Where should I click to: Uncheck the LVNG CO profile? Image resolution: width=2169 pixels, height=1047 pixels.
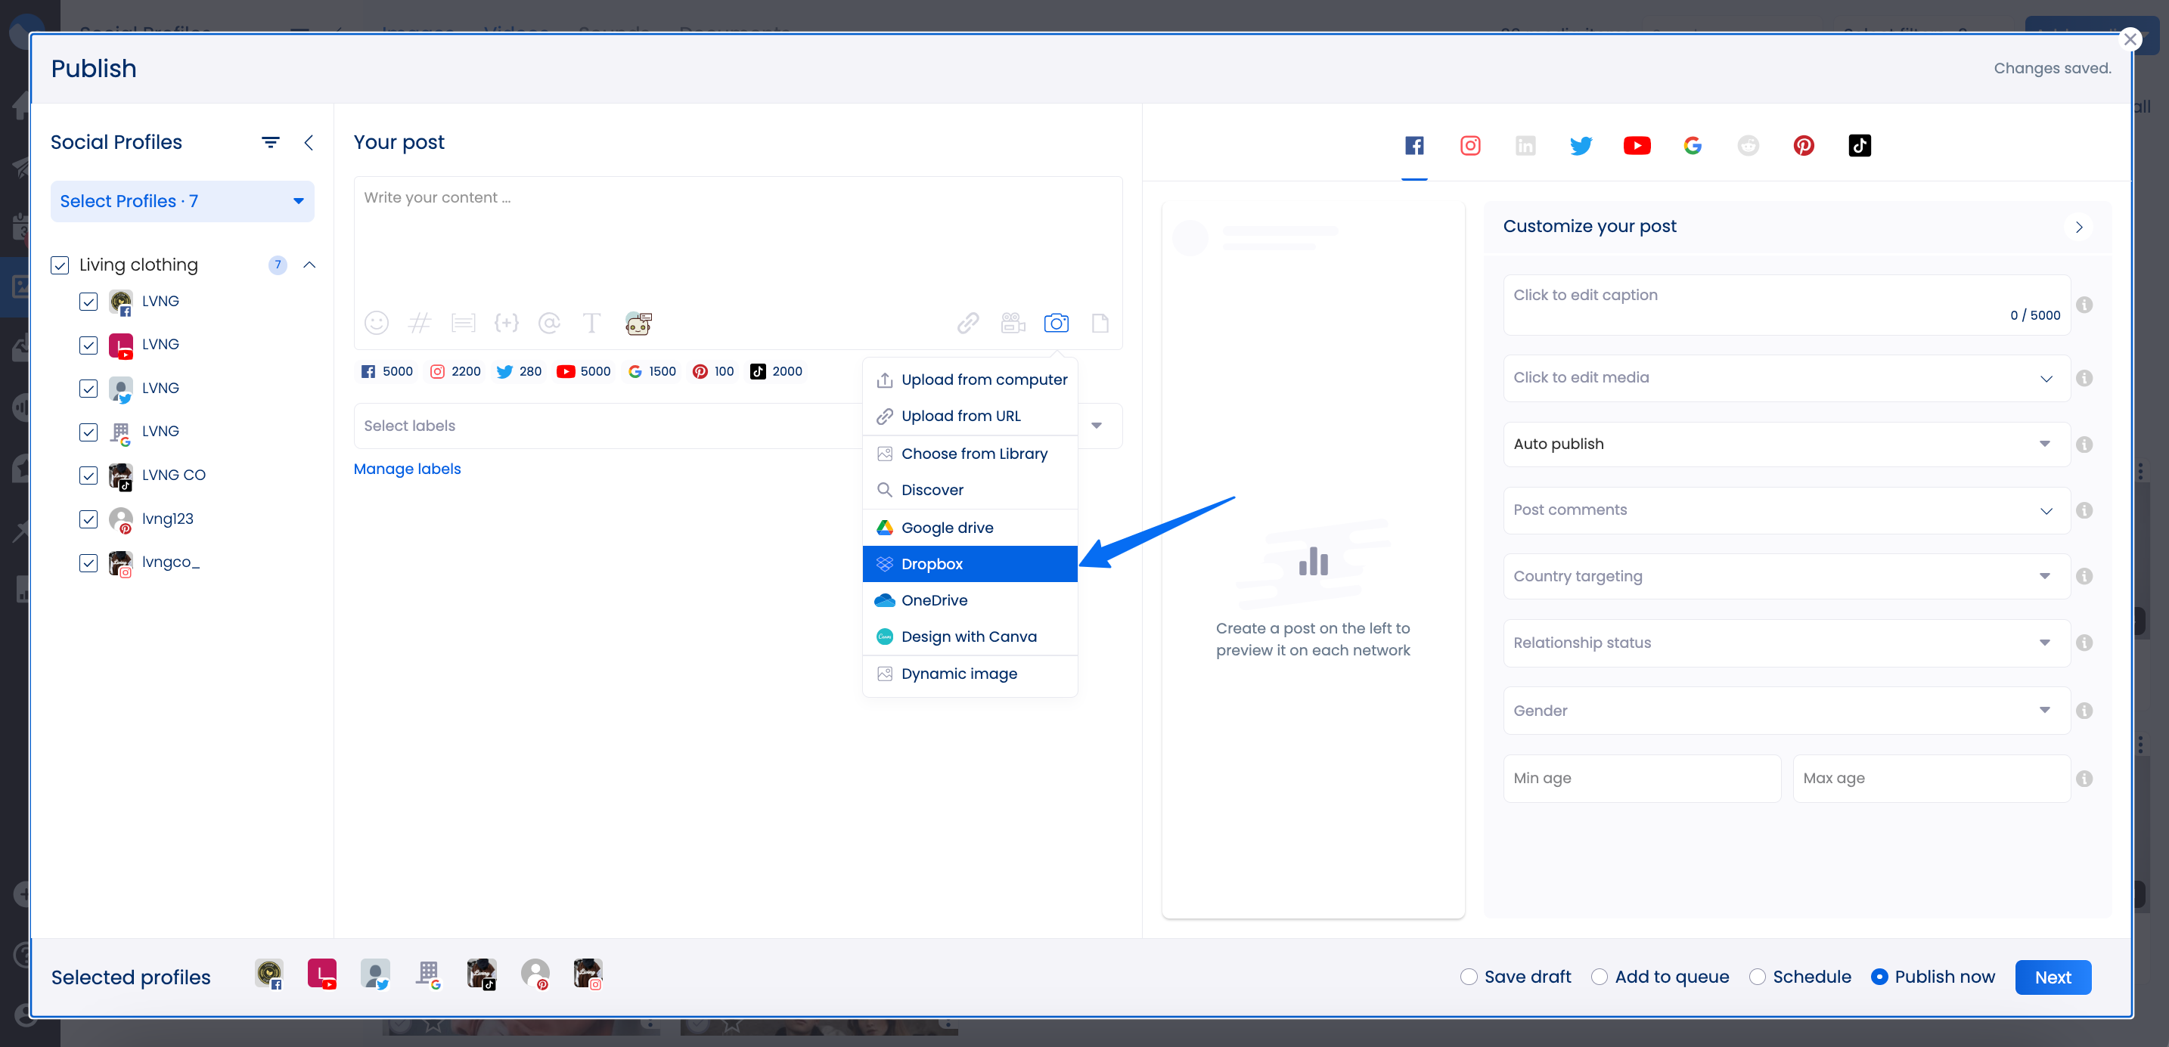point(88,475)
